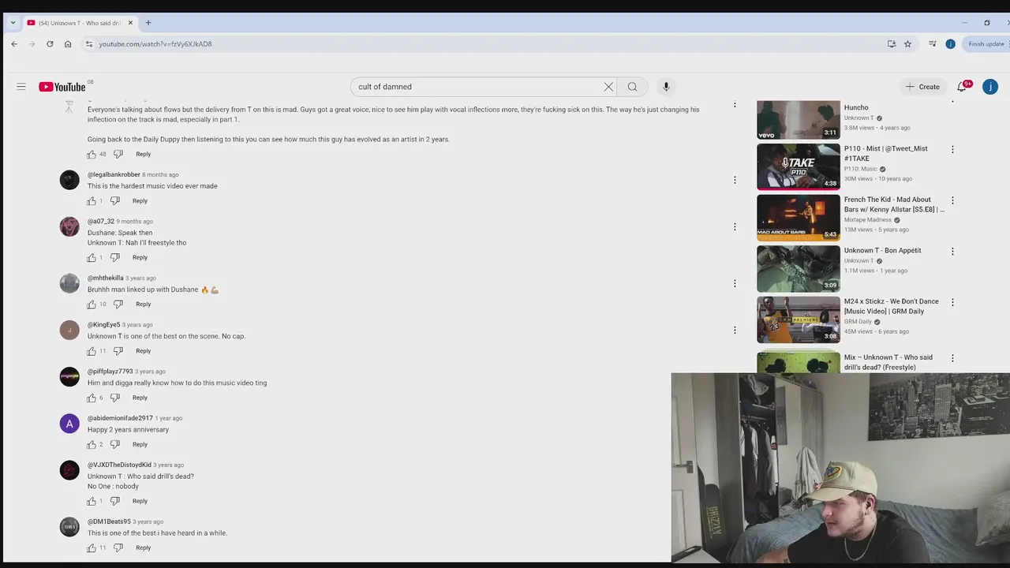Open Unknown T Bon Appétit thumbnail
This screenshot has height=568, width=1010.
(799, 268)
